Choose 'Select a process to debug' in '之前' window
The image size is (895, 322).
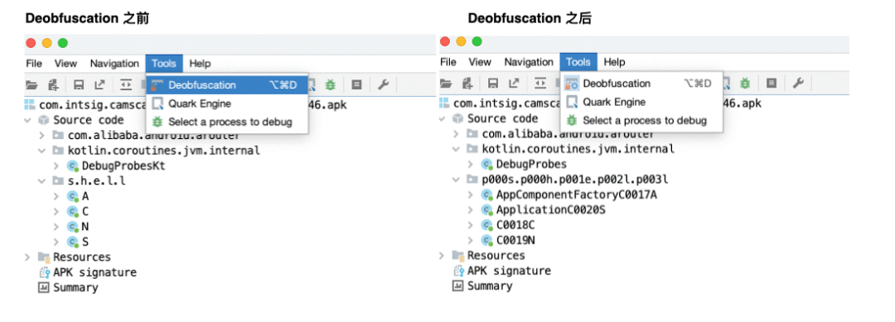[227, 122]
